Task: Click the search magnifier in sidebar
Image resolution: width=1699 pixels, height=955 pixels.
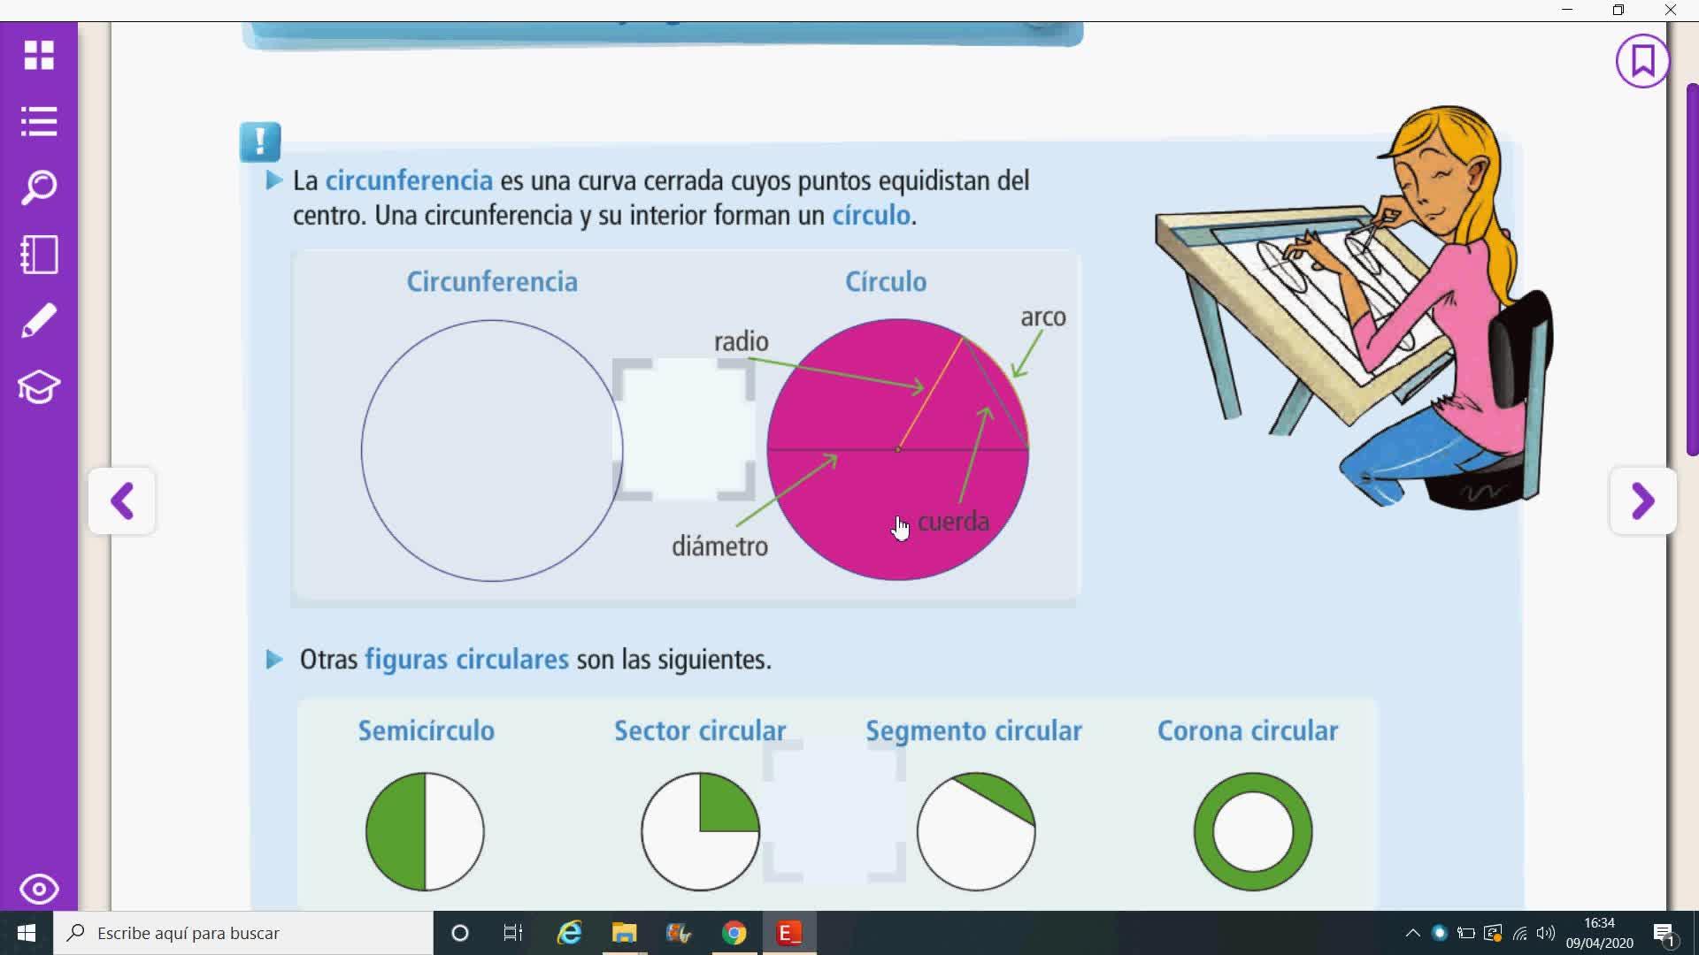Action: pos(39,187)
